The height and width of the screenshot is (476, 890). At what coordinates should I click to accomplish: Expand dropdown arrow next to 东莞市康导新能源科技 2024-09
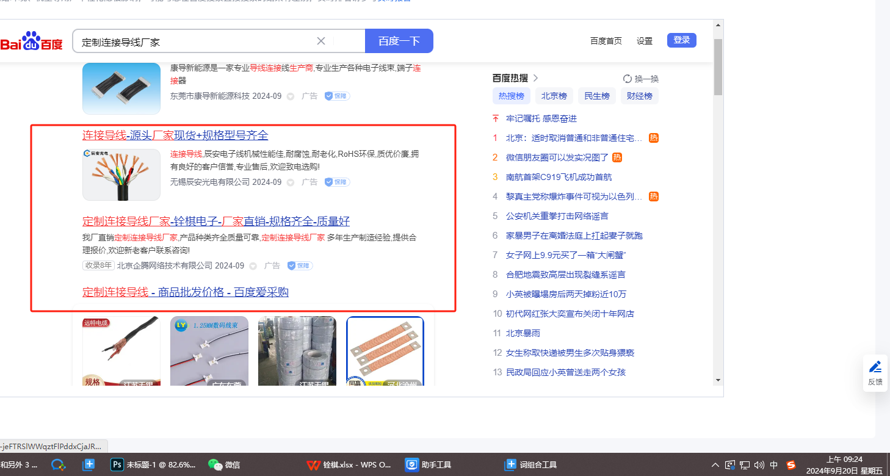pos(291,96)
